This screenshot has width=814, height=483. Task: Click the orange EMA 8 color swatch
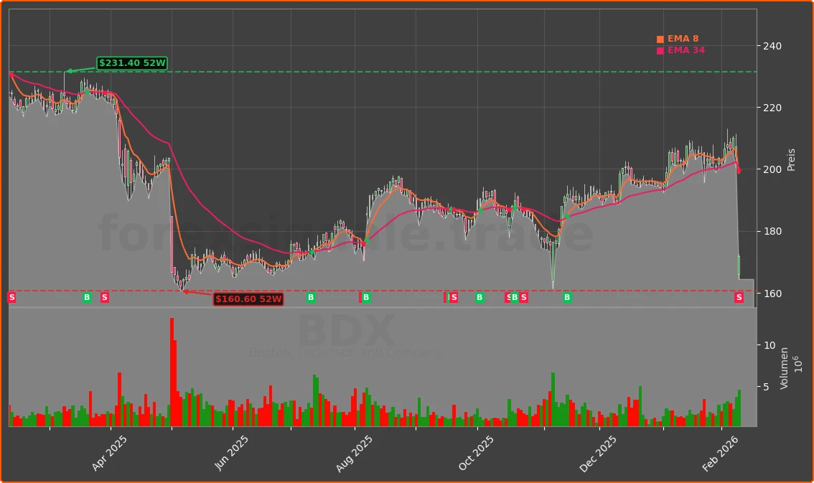point(659,38)
